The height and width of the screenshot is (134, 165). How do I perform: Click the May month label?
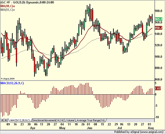(x=62, y=128)
